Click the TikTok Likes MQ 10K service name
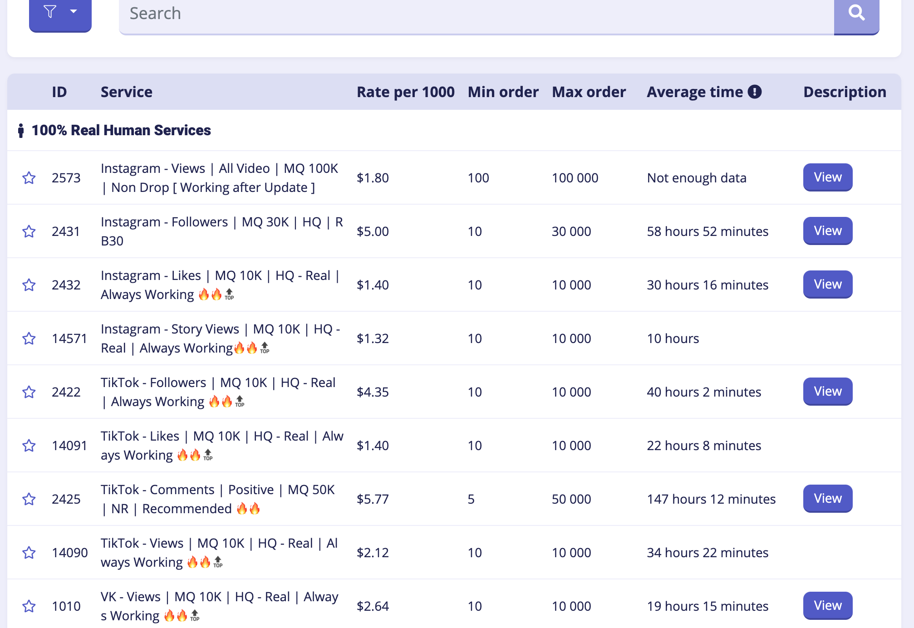The height and width of the screenshot is (628, 914). [222, 446]
